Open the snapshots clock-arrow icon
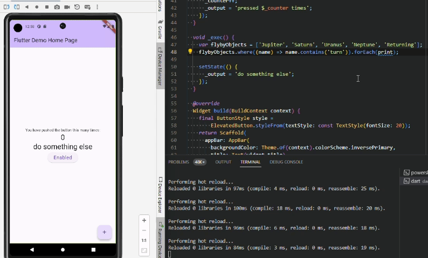The height and width of the screenshot is (258, 428). click(78, 7)
